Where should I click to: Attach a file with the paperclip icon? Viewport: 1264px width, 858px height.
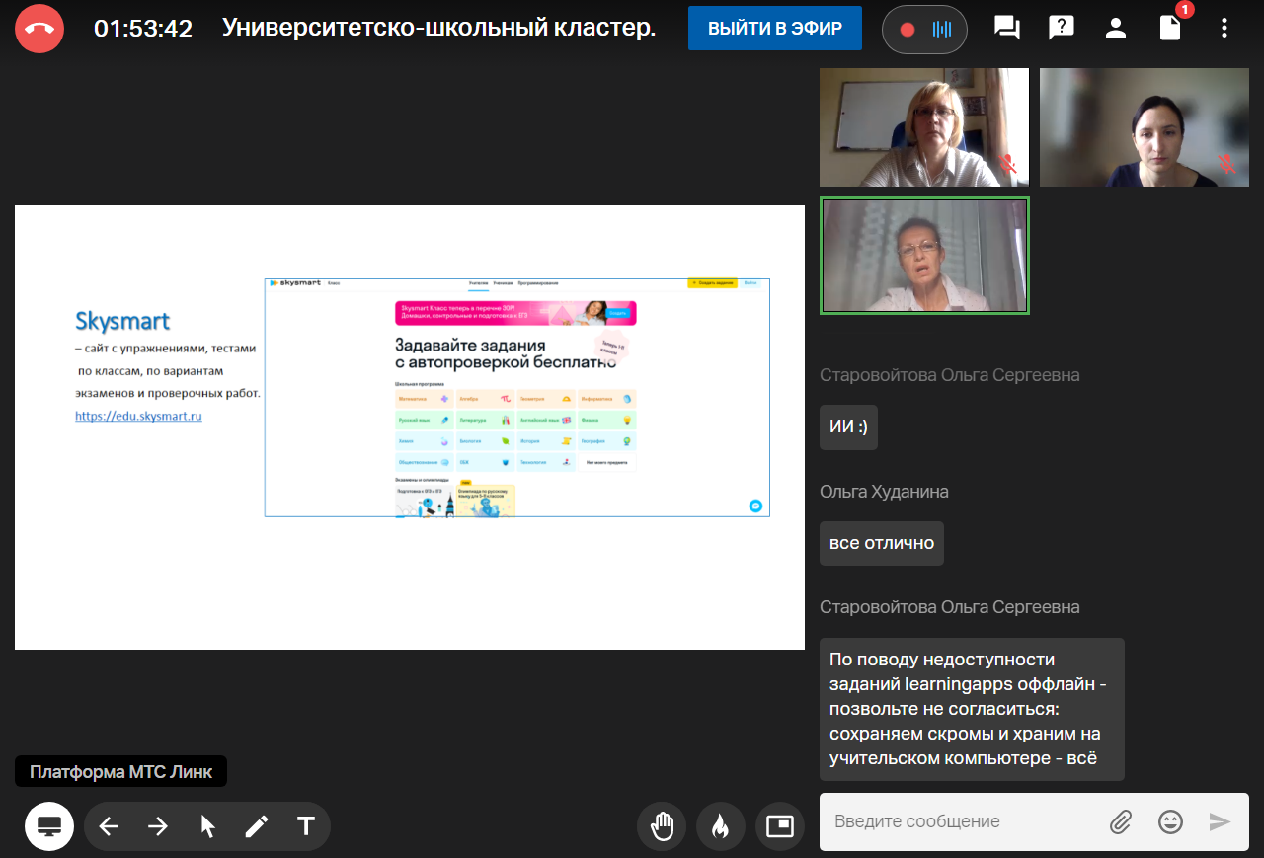tap(1120, 821)
